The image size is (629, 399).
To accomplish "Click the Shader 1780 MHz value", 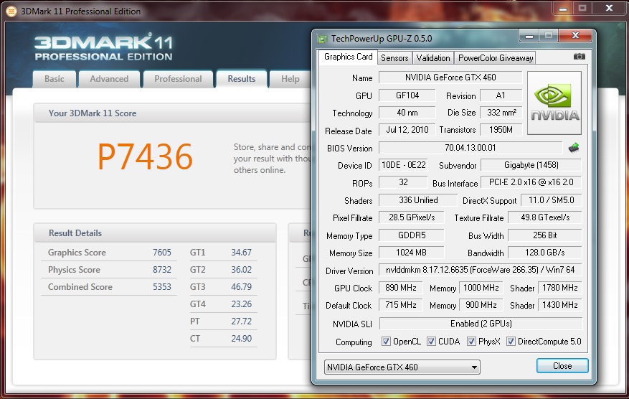I will 560,287.
